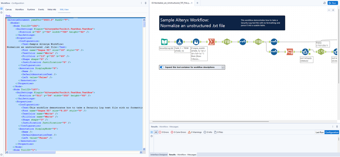Click the SecurityLog.txt annotation
340x157 pixels.
166,48
